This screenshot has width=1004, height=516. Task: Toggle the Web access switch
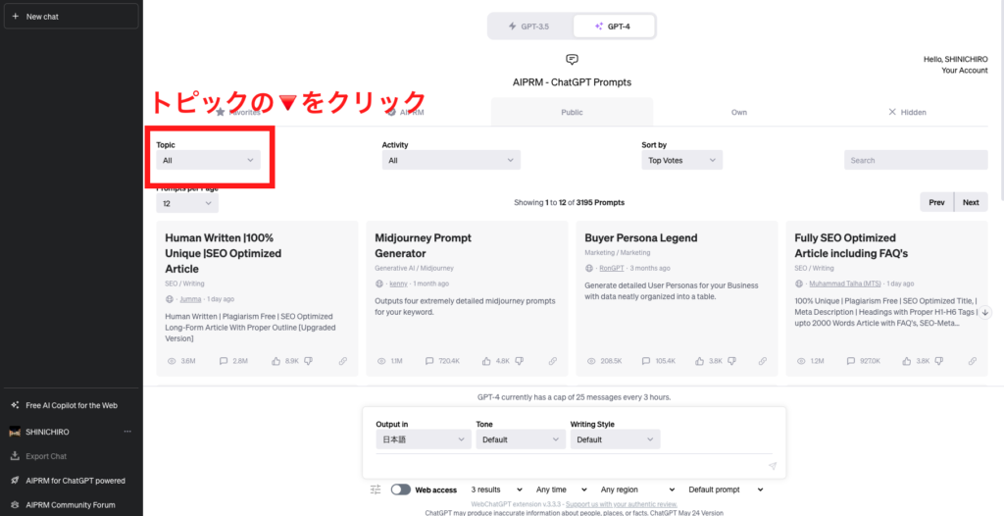click(401, 490)
